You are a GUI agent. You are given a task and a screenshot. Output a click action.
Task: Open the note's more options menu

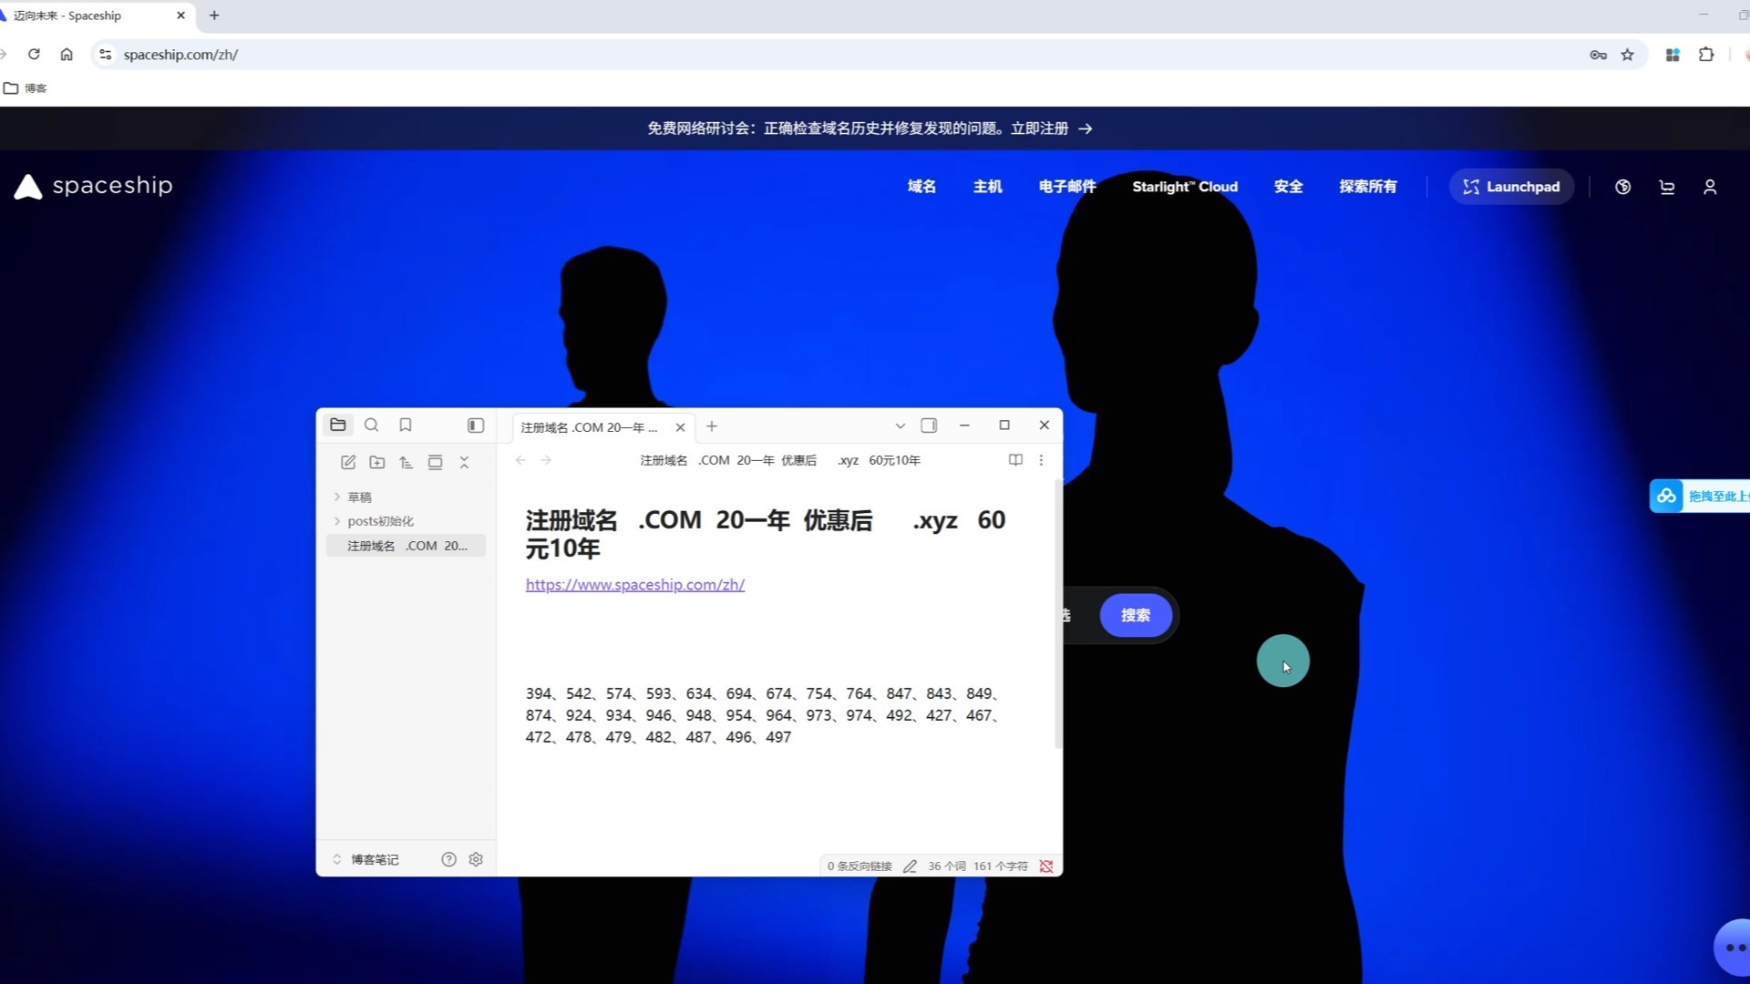[1041, 460]
